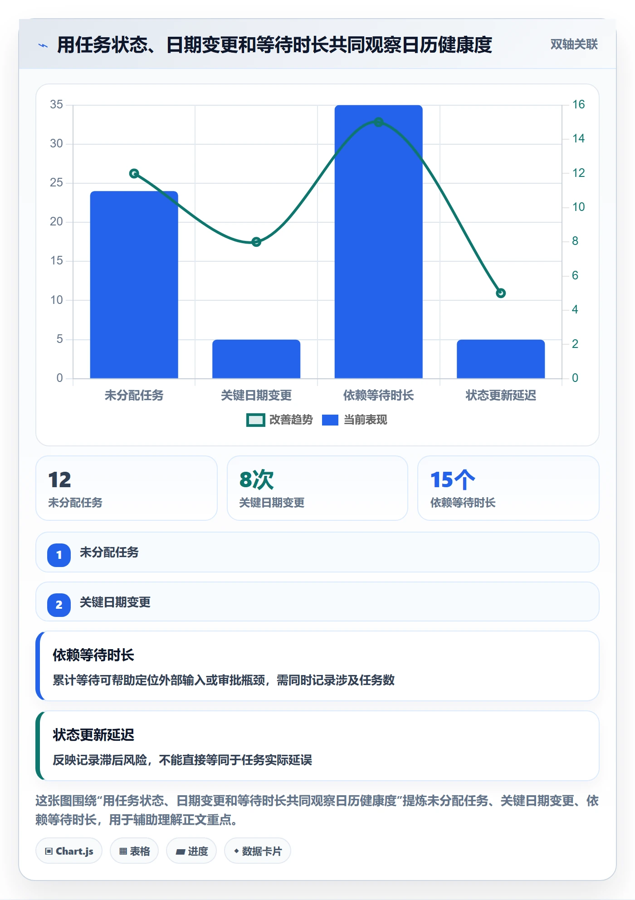Click the number 1 badge icon

point(59,555)
